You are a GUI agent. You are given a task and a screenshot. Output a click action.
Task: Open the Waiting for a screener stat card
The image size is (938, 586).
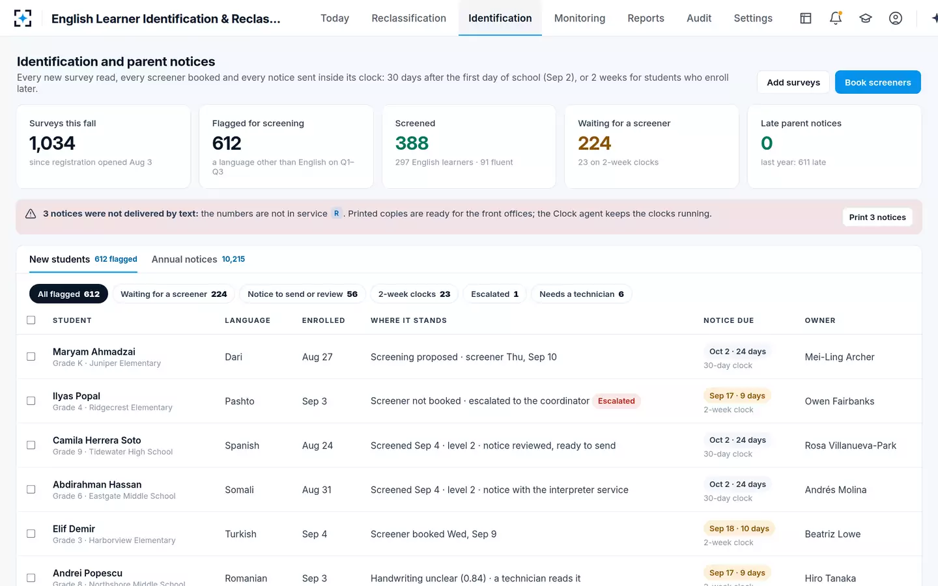(651, 146)
